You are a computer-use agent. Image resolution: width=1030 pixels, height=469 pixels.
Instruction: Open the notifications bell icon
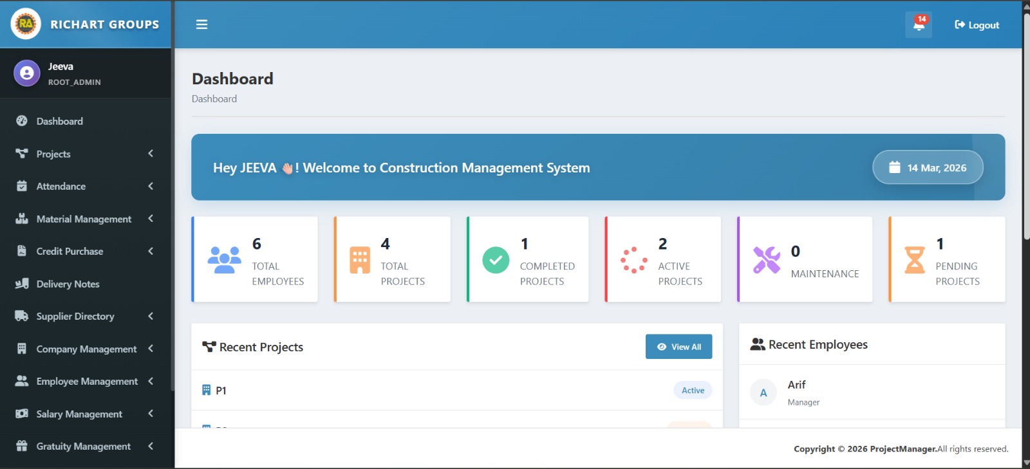tap(919, 25)
